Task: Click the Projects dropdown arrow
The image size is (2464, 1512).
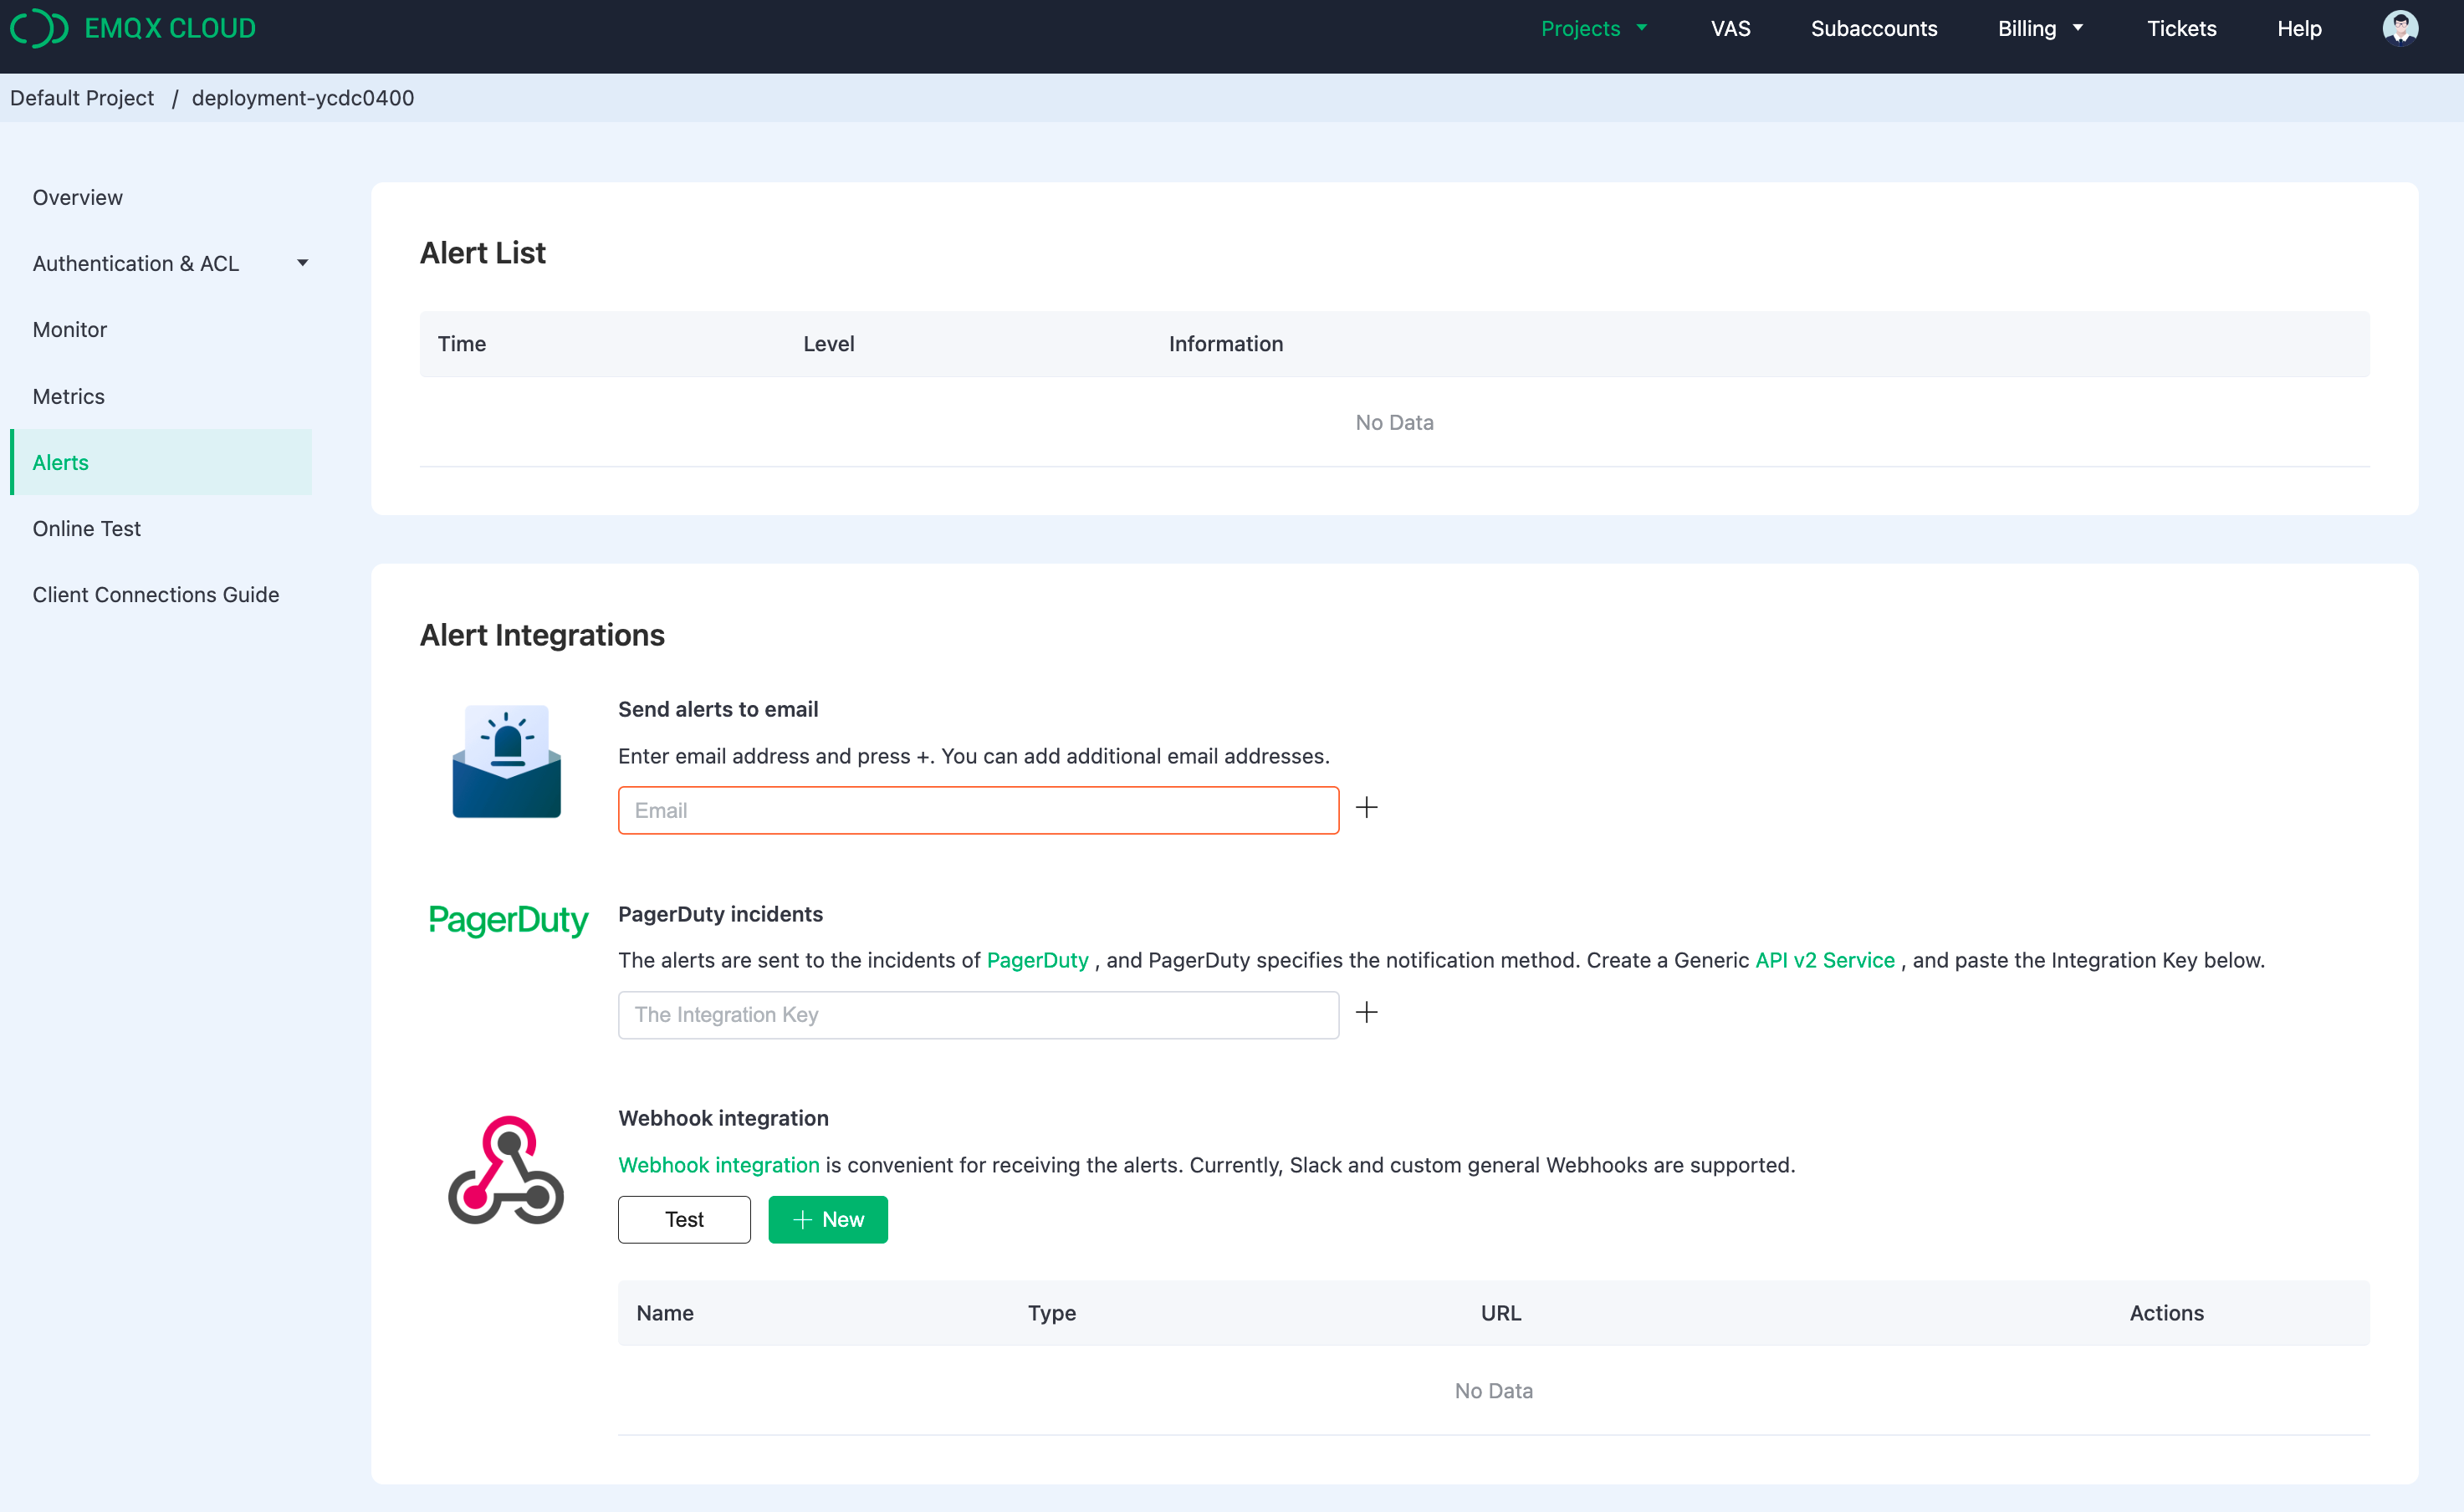Action: point(1642,28)
